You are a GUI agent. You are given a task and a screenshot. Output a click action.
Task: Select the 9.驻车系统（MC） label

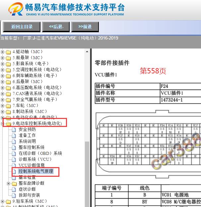tap(30, 201)
